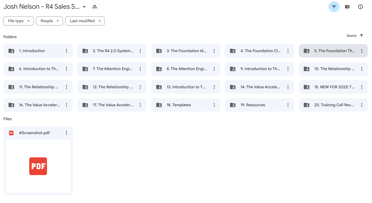Select the 17. The Value Acceler... folder

pos(112,105)
